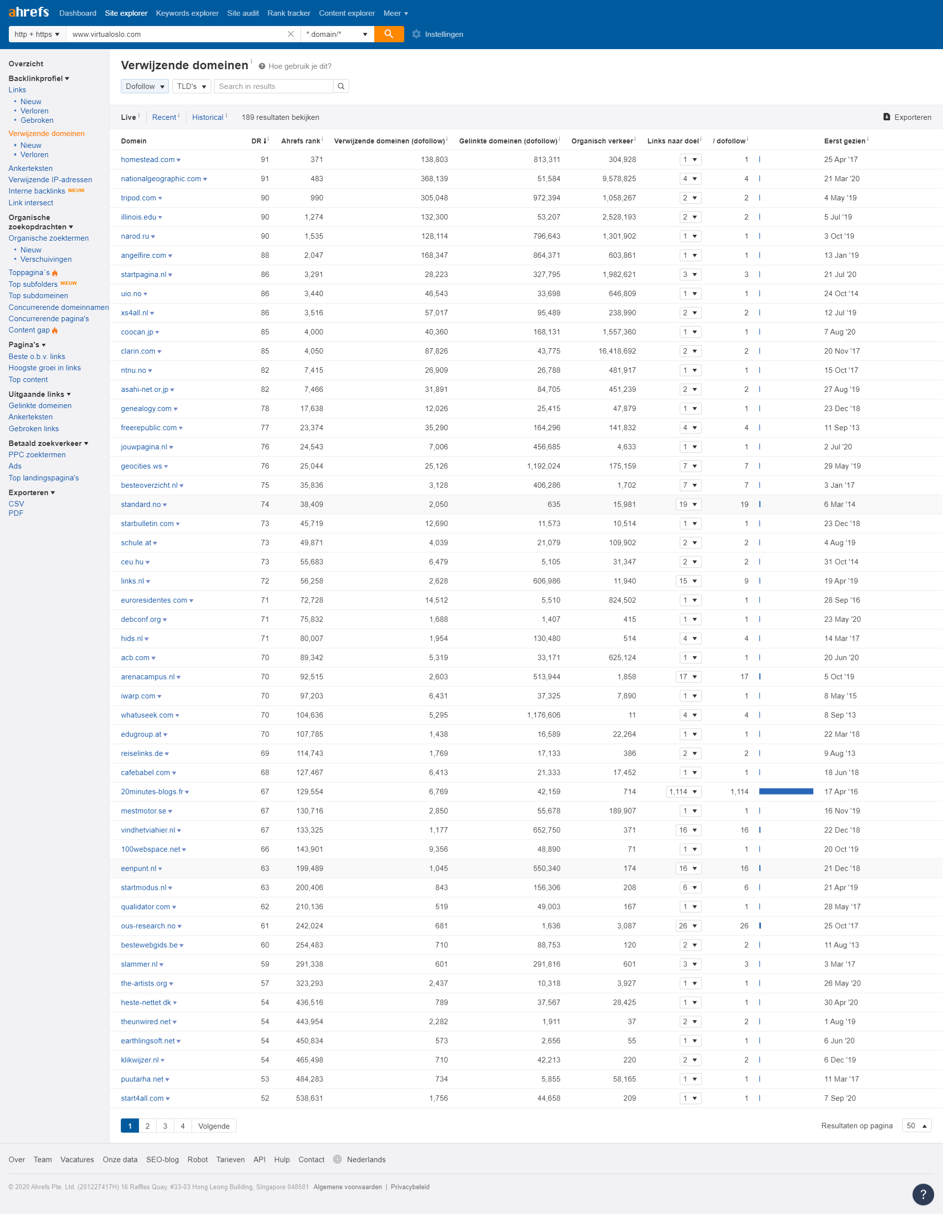Screen dimensions: 943x1214
Task: Open settings gear icon next to Instellingen
Action: pyautogui.click(x=416, y=34)
